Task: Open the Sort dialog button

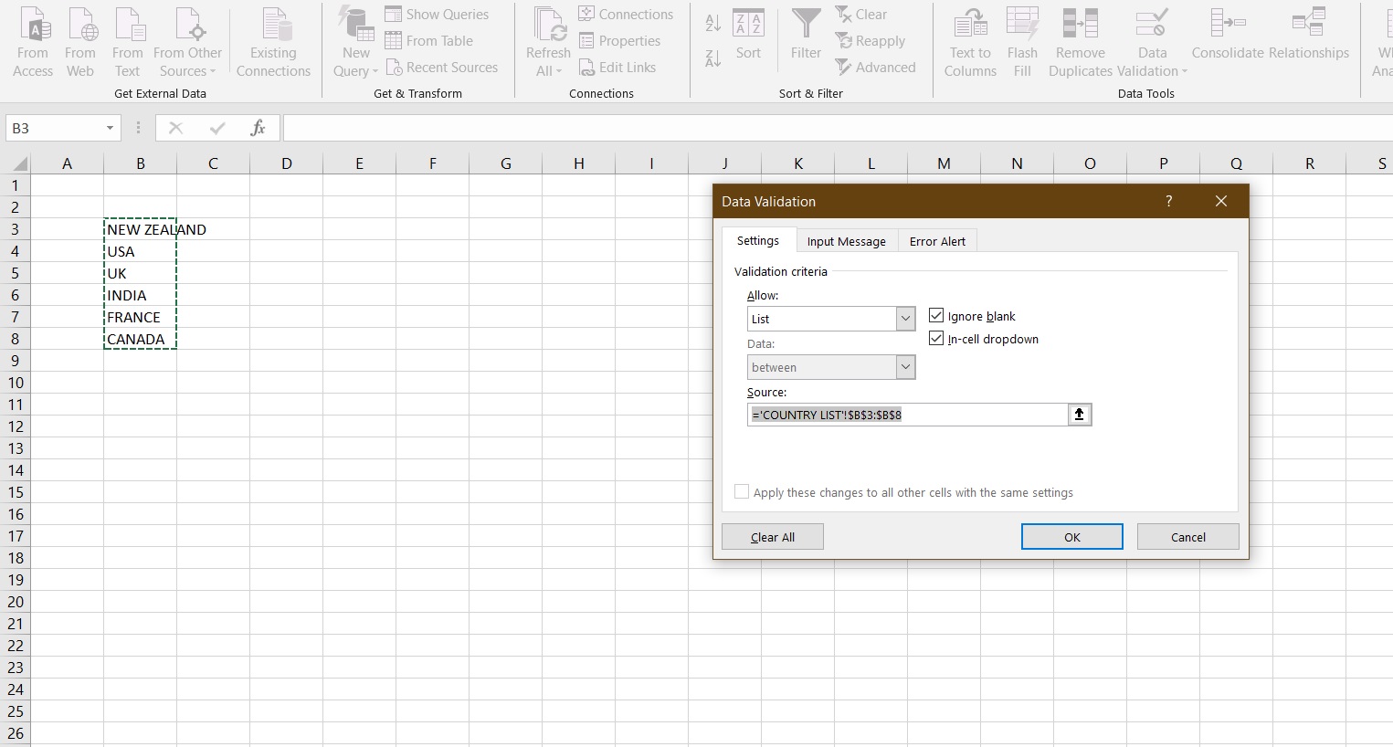Action: click(748, 37)
